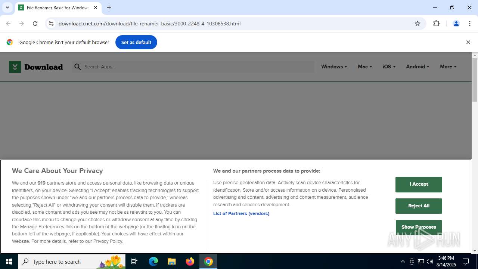Click 'We Care About Your Privacy' heading
Image resolution: width=478 pixels, height=269 pixels.
coord(58,171)
